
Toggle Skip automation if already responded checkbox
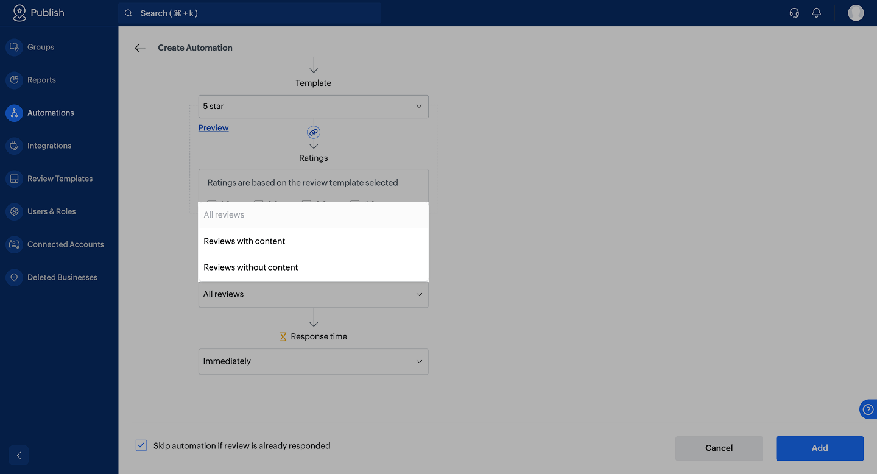click(x=141, y=445)
